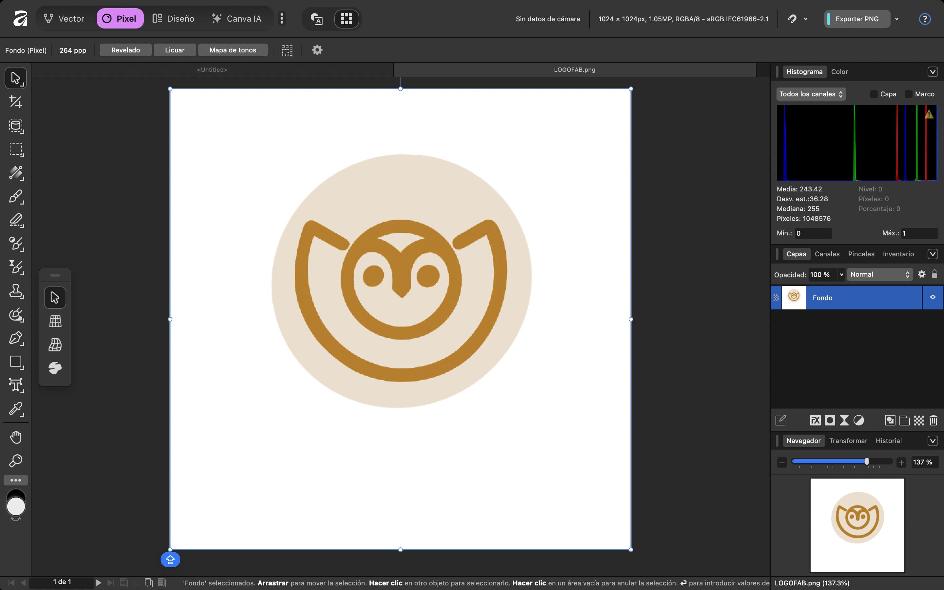Open the Todos los canales dropdown

(811, 94)
